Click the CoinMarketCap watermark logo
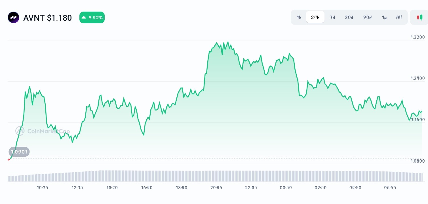The image size is (428, 204). click(x=19, y=131)
